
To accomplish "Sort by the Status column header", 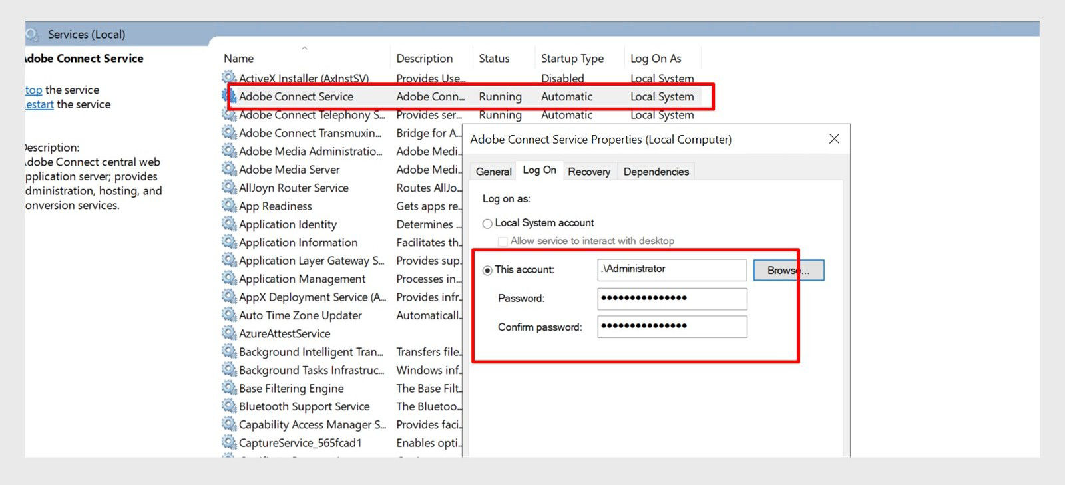I will [494, 59].
